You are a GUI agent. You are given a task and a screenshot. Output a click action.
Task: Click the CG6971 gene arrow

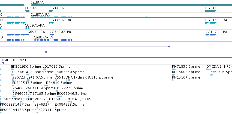click(27, 11)
